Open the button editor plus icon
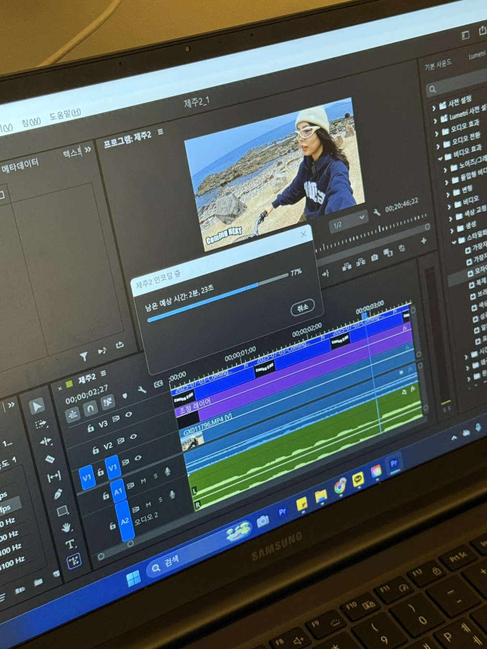The image size is (487, 649). click(424, 240)
